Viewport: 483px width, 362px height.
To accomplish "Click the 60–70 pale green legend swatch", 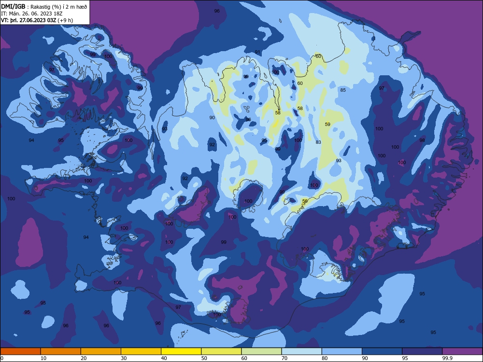I will (261, 351).
